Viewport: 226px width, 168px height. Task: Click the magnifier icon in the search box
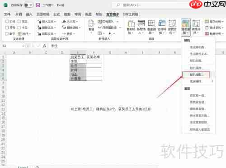tap(118, 5)
